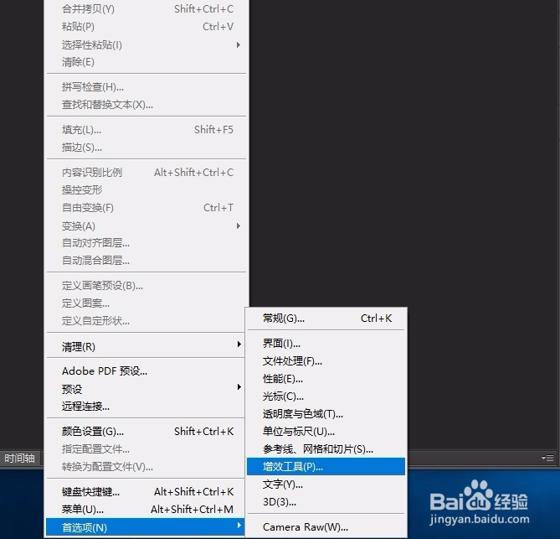Screen dimensions: 560x539
Task: Choose 粘贴(P) in the Edit menu
Action: [x=146, y=27]
